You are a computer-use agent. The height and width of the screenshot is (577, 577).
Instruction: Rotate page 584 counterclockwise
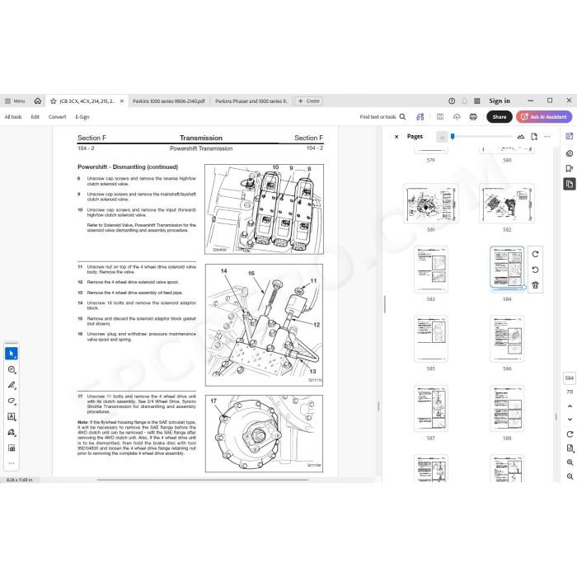pos(536,270)
